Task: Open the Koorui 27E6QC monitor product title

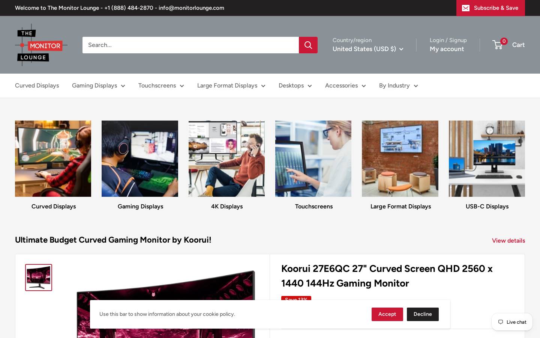Action: click(x=387, y=276)
